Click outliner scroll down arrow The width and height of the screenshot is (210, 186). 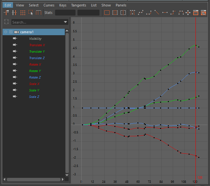pyautogui.click(x=67, y=175)
